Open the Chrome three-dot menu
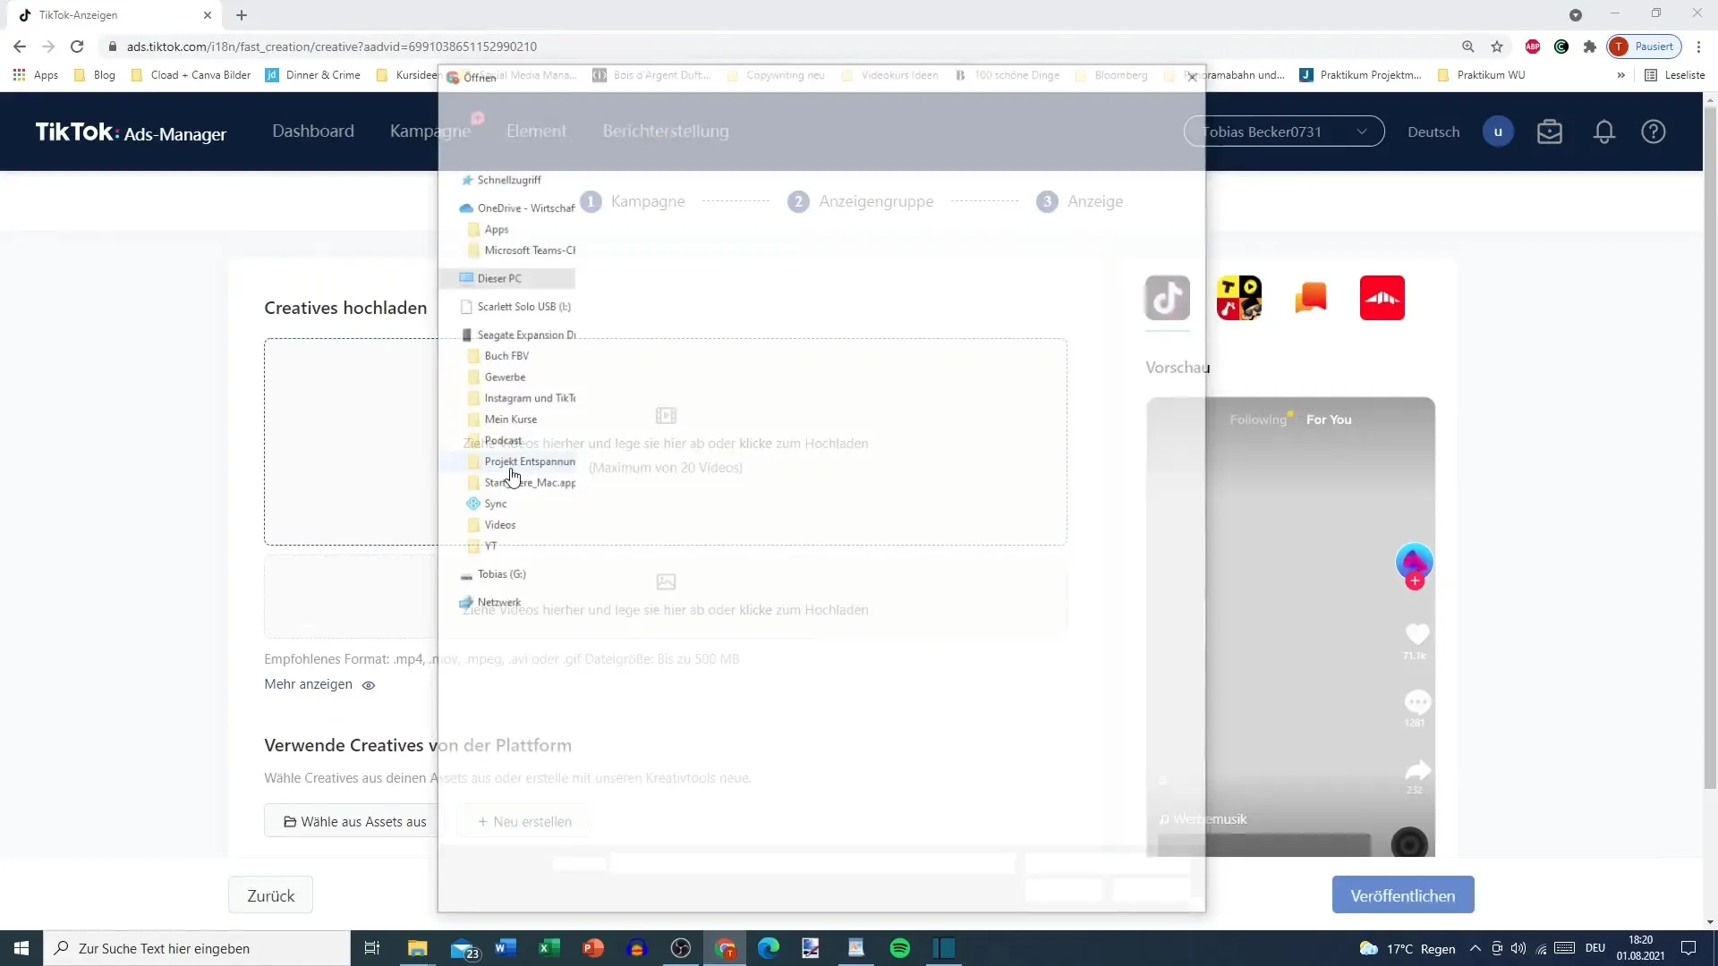 pyautogui.click(x=1698, y=47)
